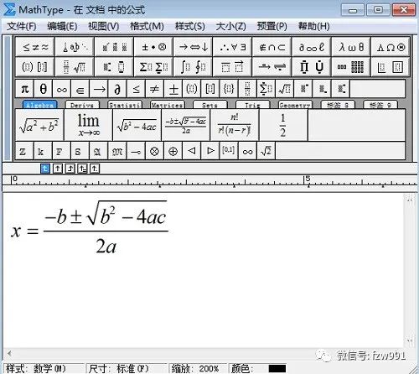Open the boxes templates palette
419x374 pixels.
(391, 67)
